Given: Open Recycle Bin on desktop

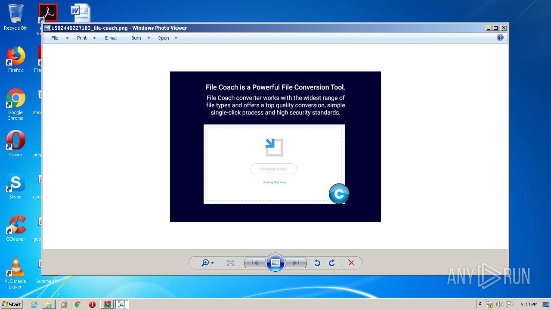Looking at the screenshot, I should (15, 17).
